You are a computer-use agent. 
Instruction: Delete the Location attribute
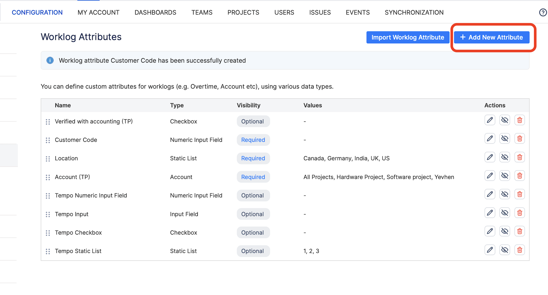point(520,157)
